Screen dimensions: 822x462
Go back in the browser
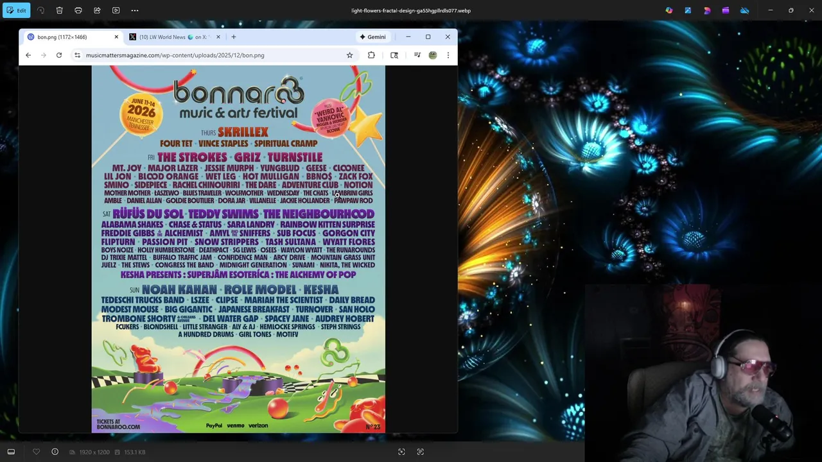[28, 55]
